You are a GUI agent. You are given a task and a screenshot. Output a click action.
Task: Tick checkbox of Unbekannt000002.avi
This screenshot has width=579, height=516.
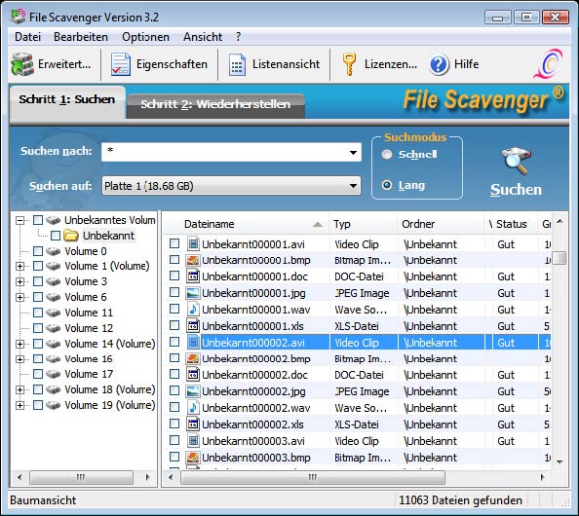174,342
